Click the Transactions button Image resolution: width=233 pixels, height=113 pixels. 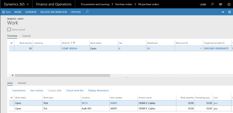[x=19, y=90]
